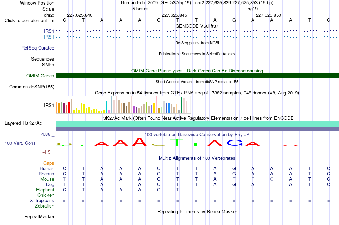Screen dimensions: 339x225
Task: Click the G base in the Rhesus alignment row
Action: (x=234, y=174)
